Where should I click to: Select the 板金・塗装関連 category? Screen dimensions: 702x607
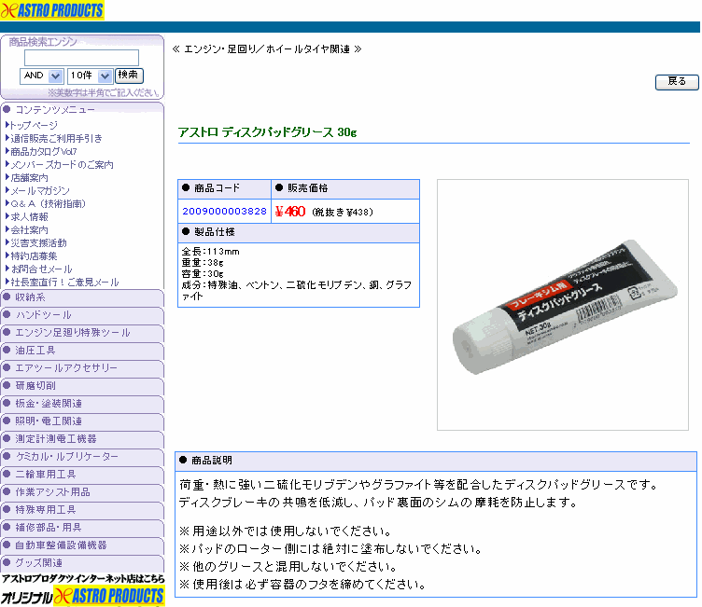(82, 404)
